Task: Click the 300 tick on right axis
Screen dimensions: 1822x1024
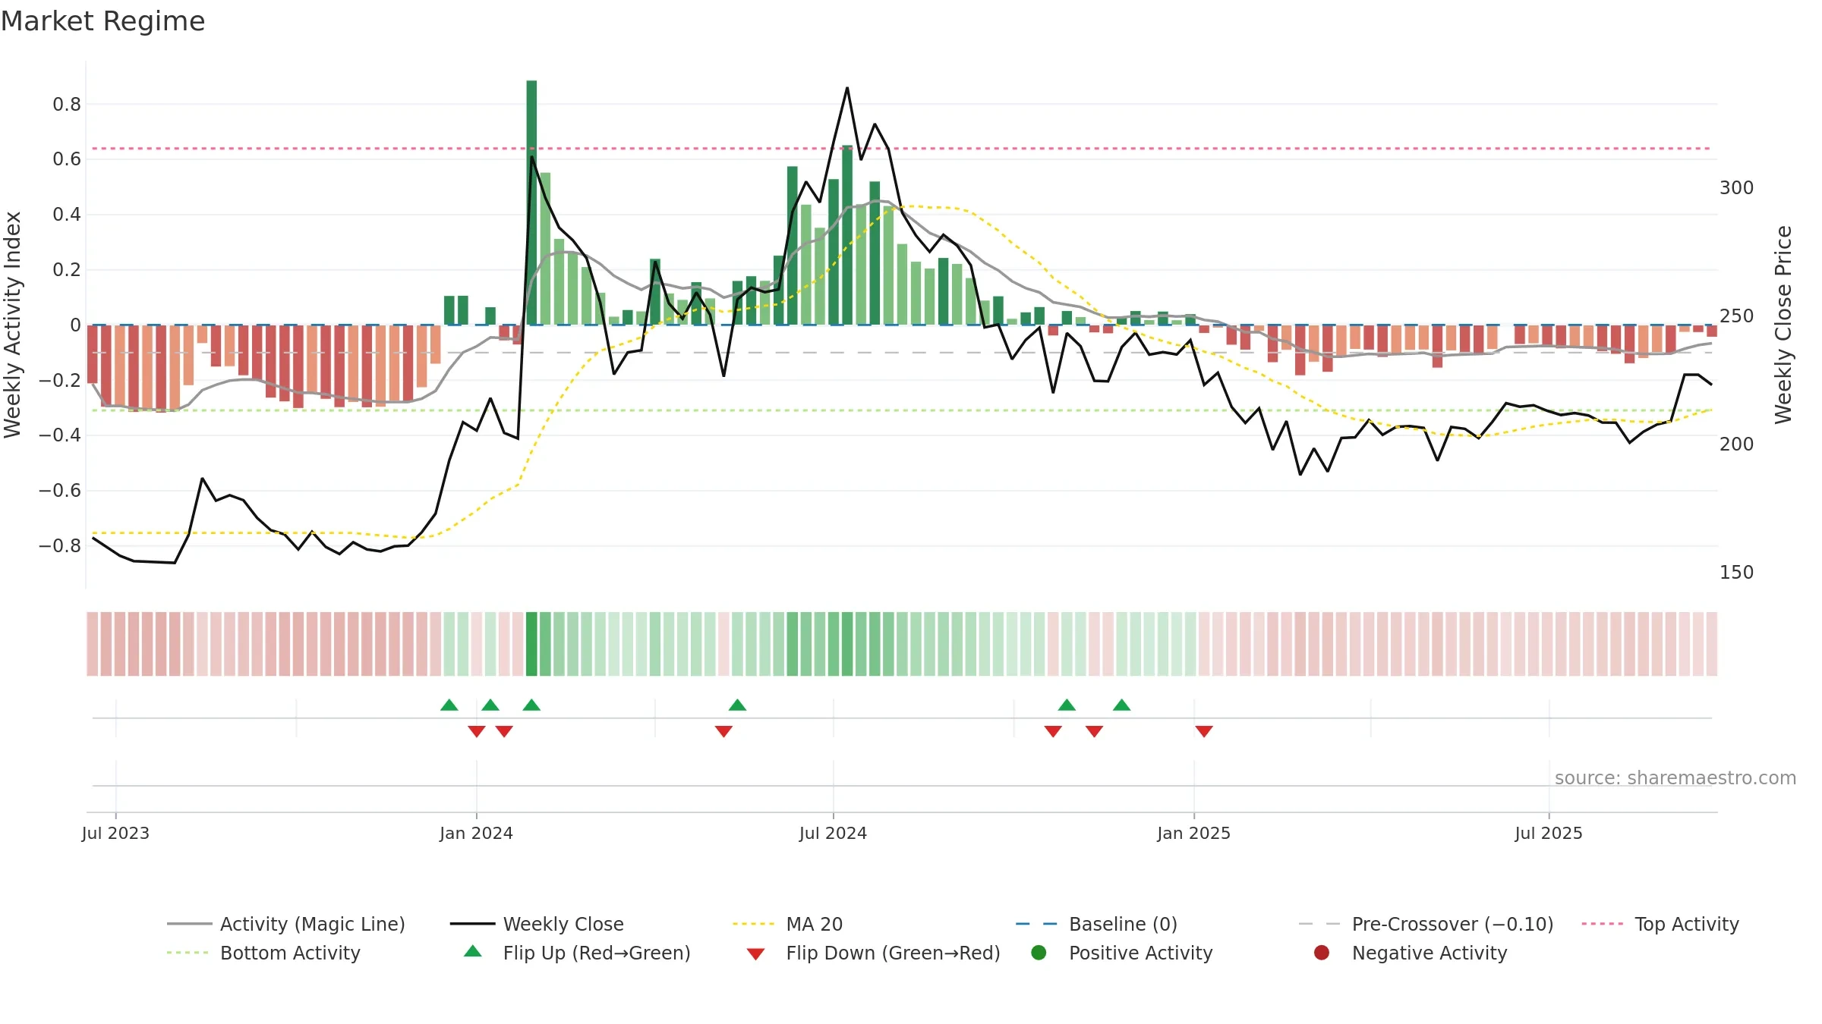Action: tap(1737, 187)
